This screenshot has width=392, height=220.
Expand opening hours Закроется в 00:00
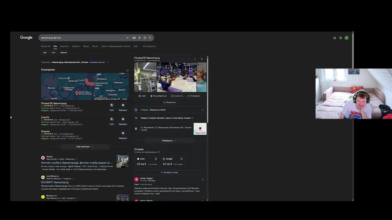tap(202, 110)
